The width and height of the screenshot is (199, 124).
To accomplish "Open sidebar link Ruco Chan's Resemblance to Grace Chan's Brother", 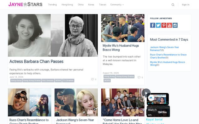I will point(168,56).
